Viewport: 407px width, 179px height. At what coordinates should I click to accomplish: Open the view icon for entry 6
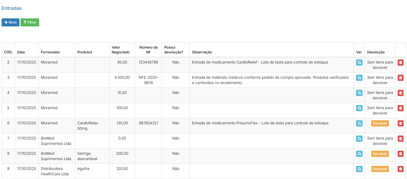(359, 124)
